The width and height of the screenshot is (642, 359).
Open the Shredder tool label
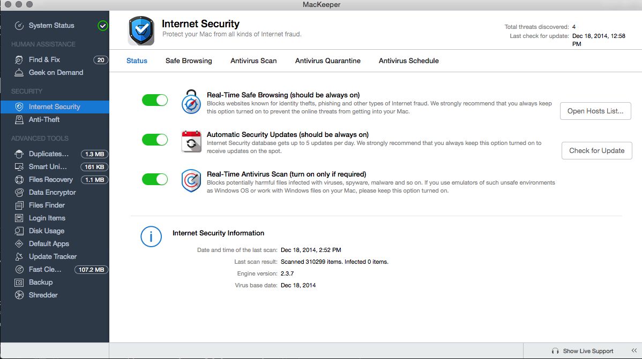coord(43,295)
